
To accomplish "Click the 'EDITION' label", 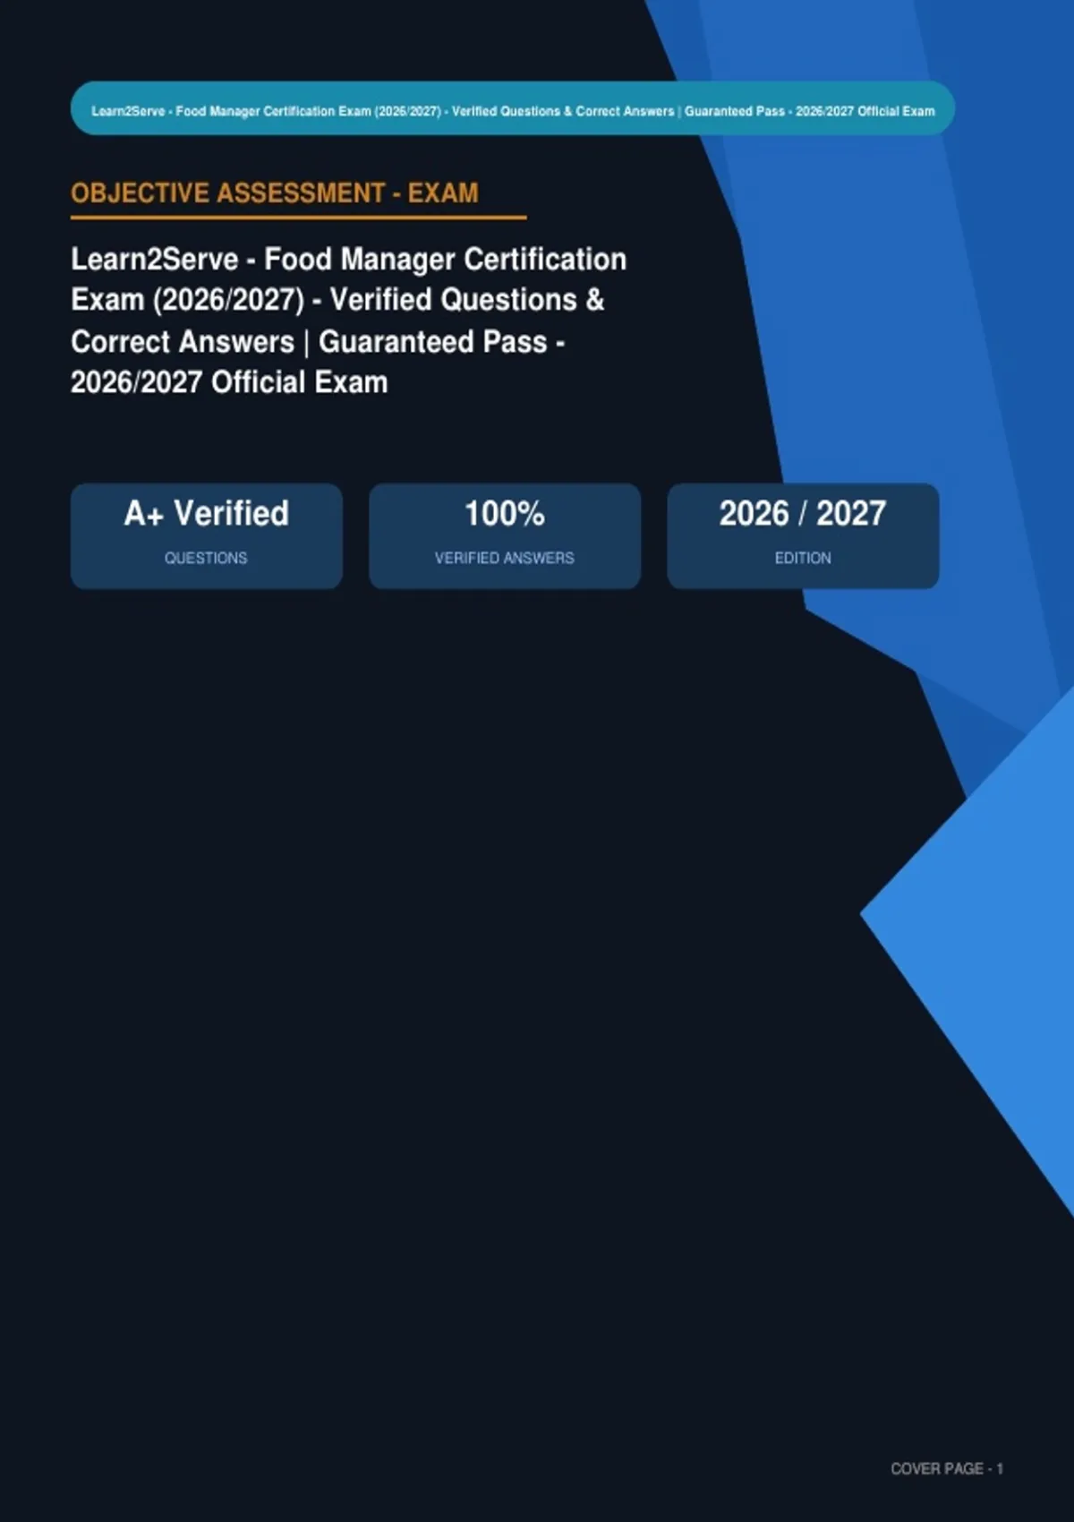I will coord(803,558).
